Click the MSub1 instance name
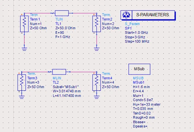 pyautogui.click(x=139, y=82)
